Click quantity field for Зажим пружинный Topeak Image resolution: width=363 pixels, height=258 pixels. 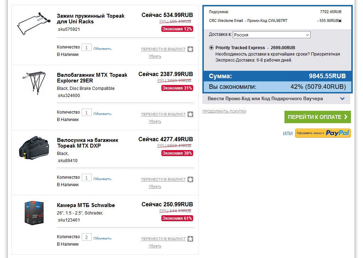click(87, 47)
